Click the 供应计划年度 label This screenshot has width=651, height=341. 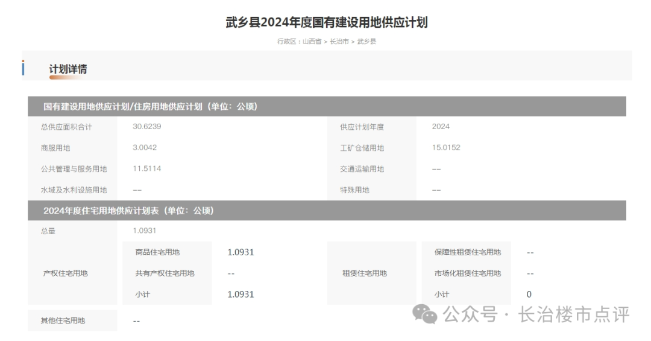362,127
